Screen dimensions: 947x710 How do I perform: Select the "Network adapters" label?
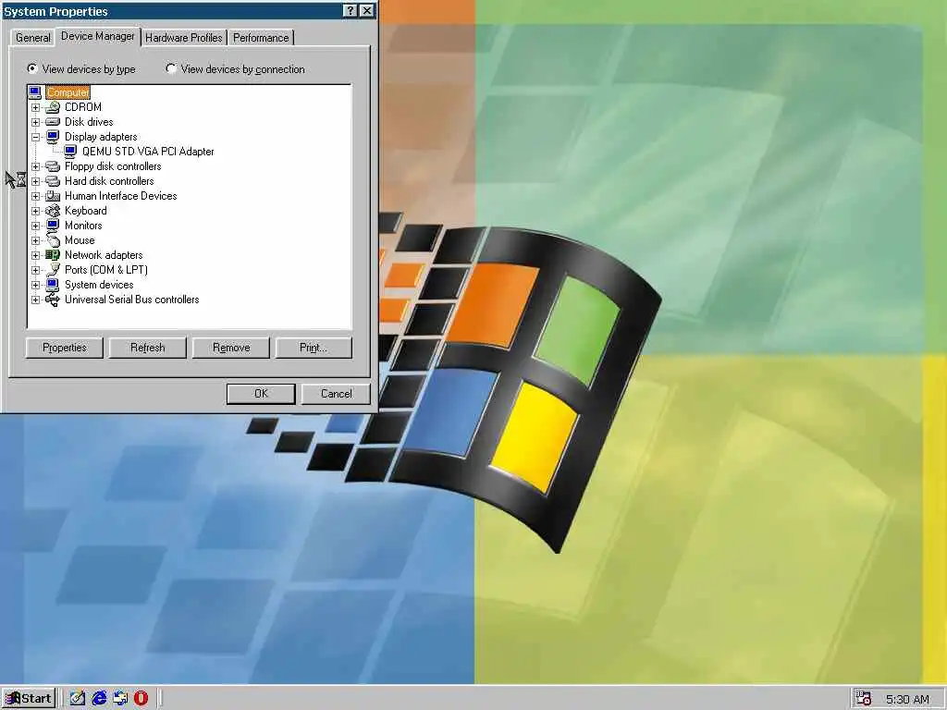pos(104,255)
